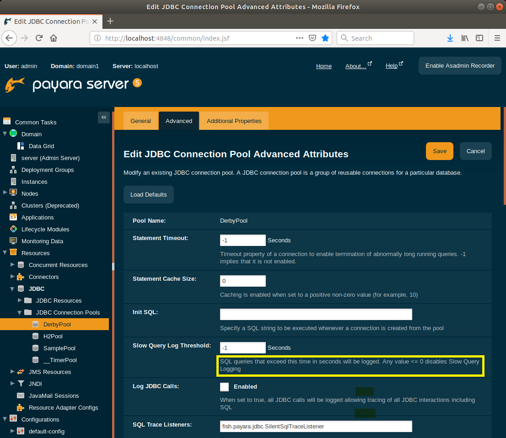The height and width of the screenshot is (438, 506).
Task: Click the Firefox downloads arrow icon
Action: (450, 38)
